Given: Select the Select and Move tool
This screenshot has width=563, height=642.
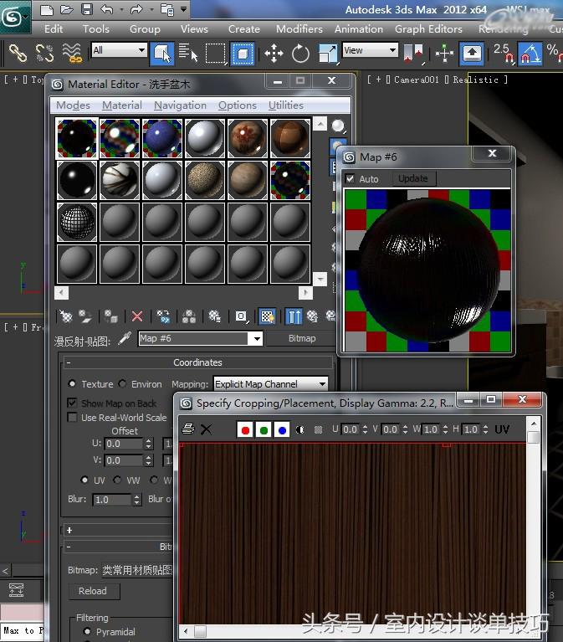Looking at the screenshot, I should point(274,54).
